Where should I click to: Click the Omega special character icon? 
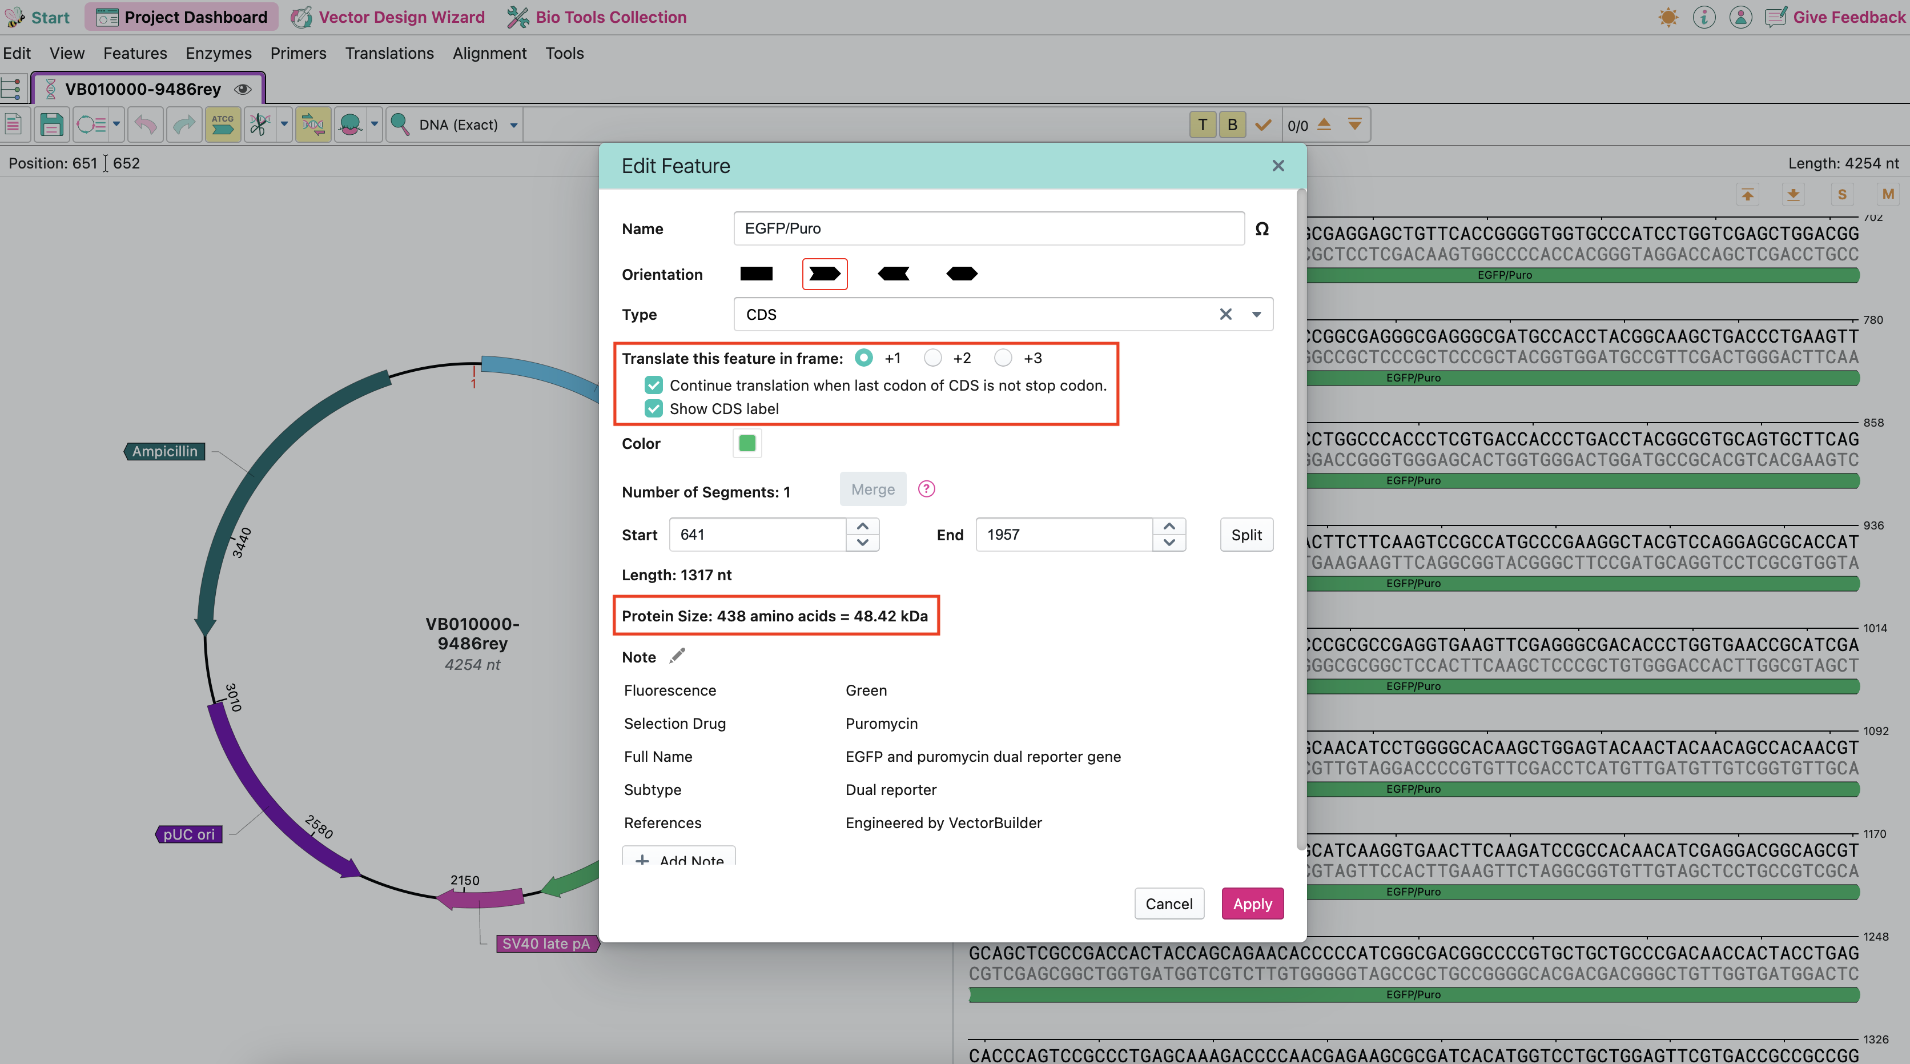point(1262,229)
